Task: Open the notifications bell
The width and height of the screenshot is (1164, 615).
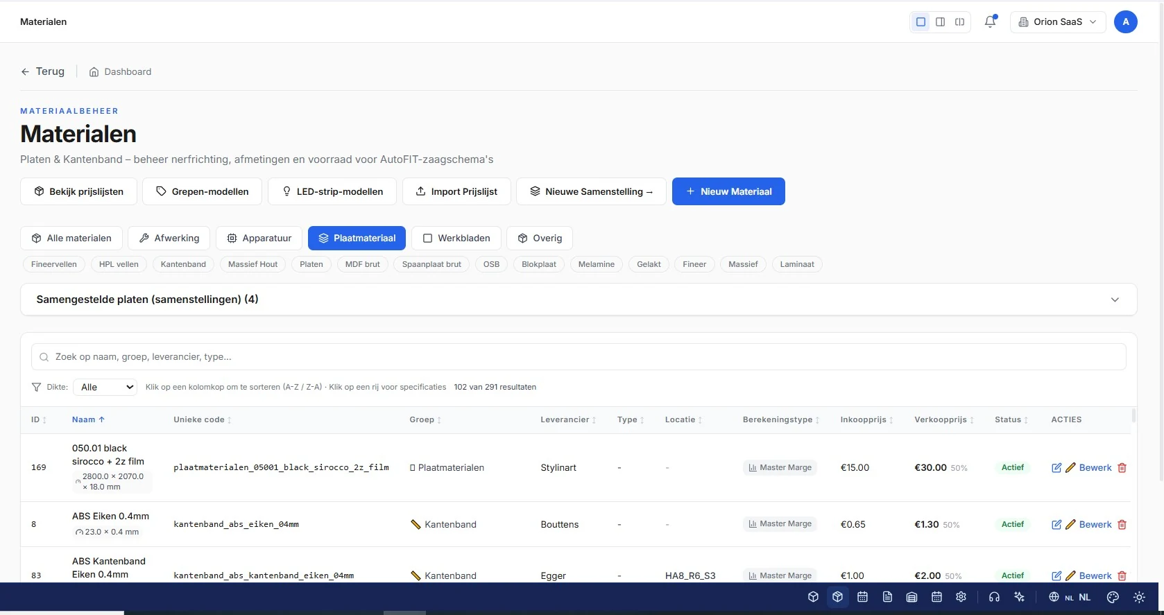Action: [x=990, y=21]
